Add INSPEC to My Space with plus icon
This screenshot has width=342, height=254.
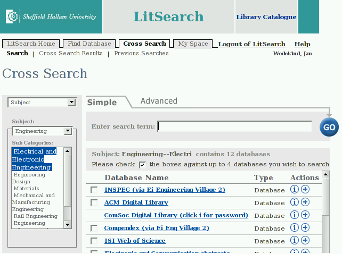(305, 189)
